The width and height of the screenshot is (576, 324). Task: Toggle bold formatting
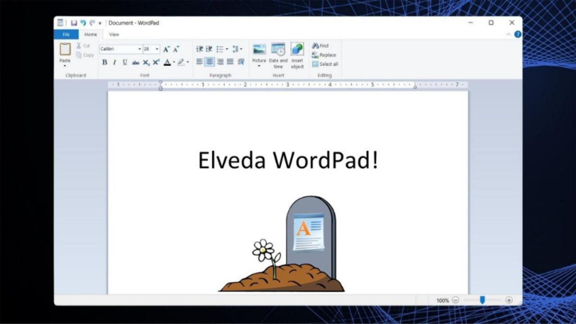coord(104,62)
